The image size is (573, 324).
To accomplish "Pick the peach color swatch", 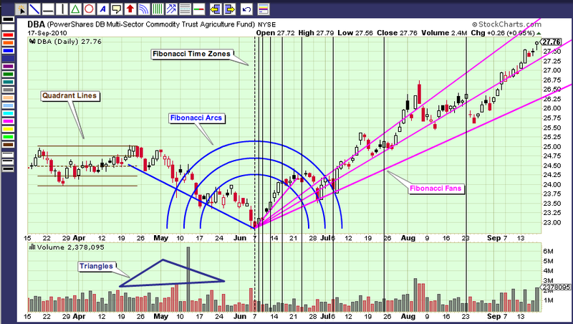I will tap(8, 97).
